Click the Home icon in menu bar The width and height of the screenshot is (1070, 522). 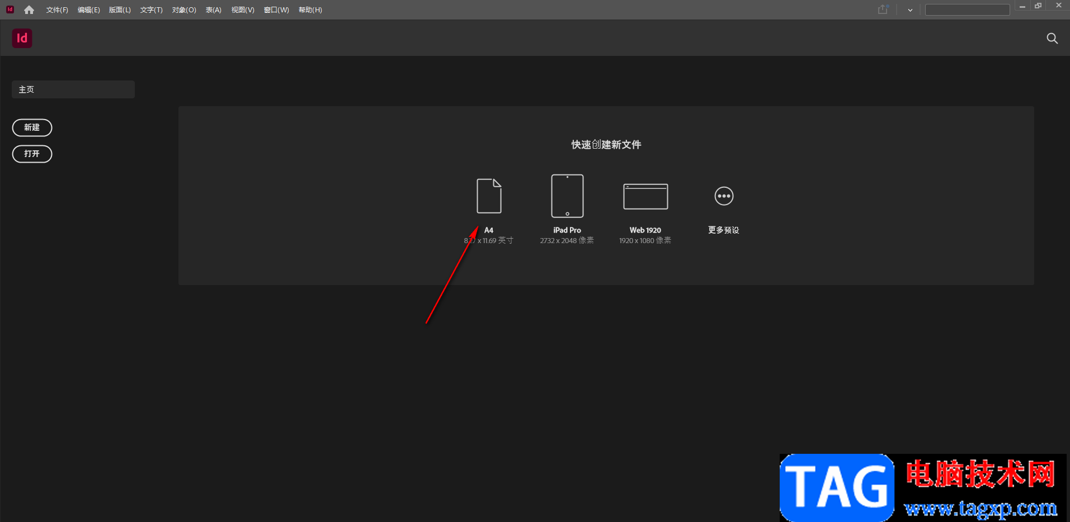pos(29,10)
